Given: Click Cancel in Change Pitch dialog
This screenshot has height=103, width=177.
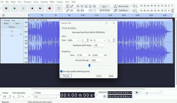Looking at the screenshot, I should tap(99, 76).
